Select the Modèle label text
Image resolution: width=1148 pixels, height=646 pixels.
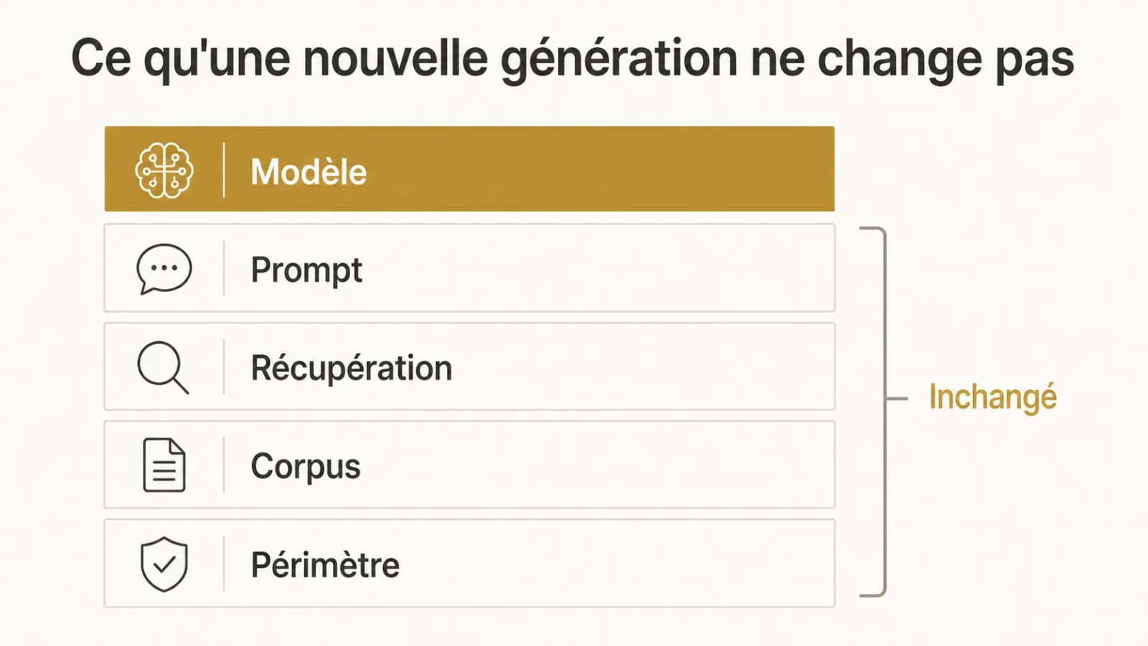coord(309,172)
